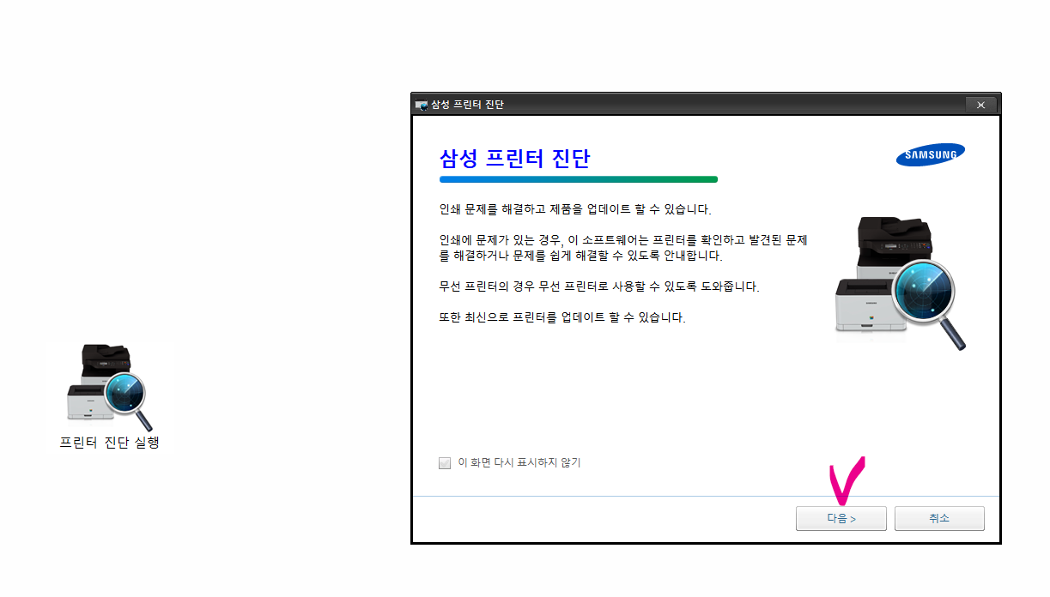Click the paragraph starting 인쇄에 문제가 있는 경우
Viewport: 1050px width, 597px height.
tap(623, 248)
